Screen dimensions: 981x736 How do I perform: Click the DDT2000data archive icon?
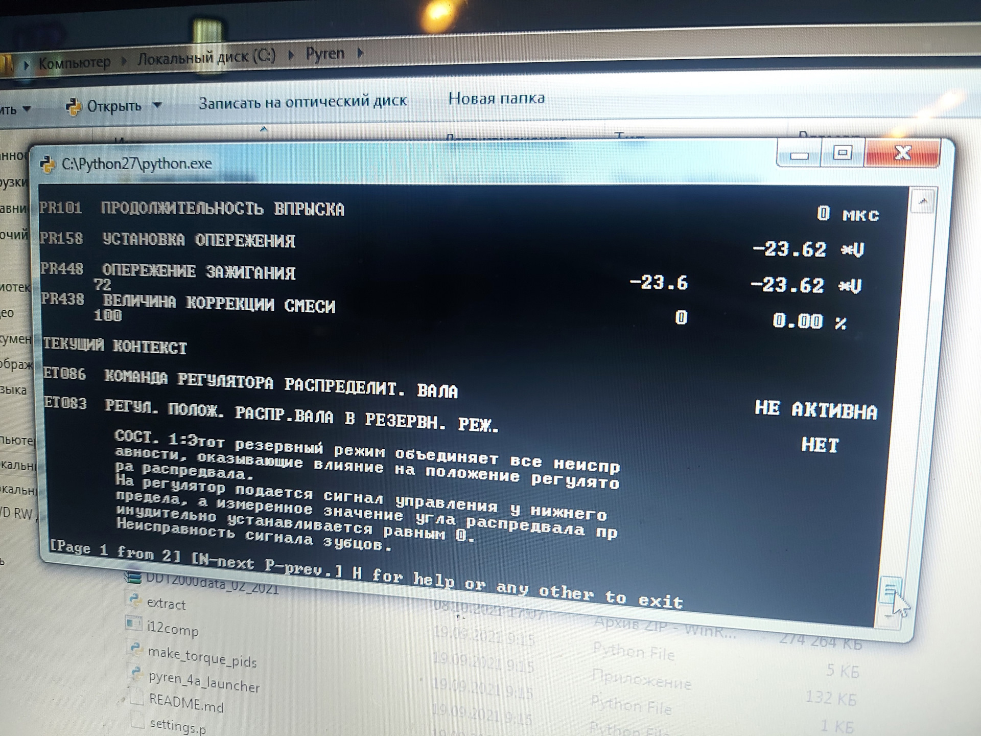point(133,578)
